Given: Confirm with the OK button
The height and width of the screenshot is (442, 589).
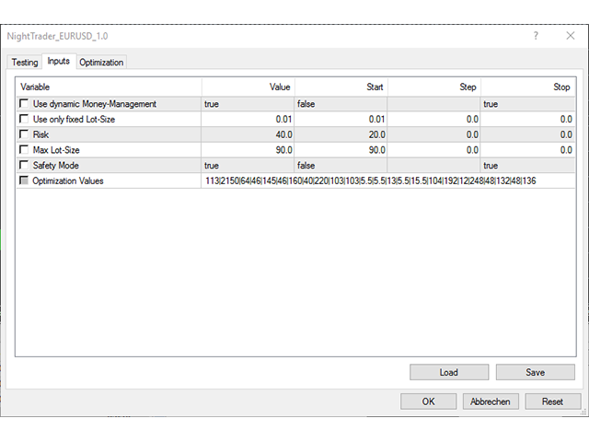Looking at the screenshot, I should [x=428, y=401].
